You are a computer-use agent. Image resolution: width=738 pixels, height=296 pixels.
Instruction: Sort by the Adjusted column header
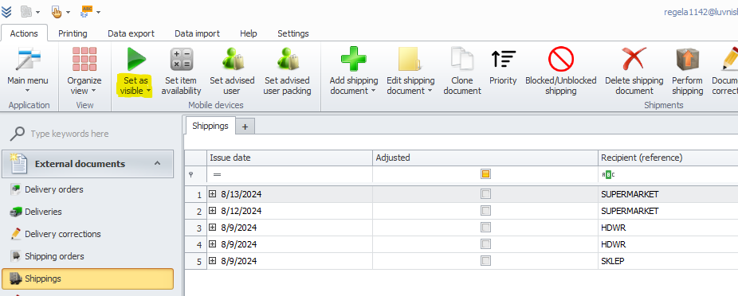(x=485, y=158)
